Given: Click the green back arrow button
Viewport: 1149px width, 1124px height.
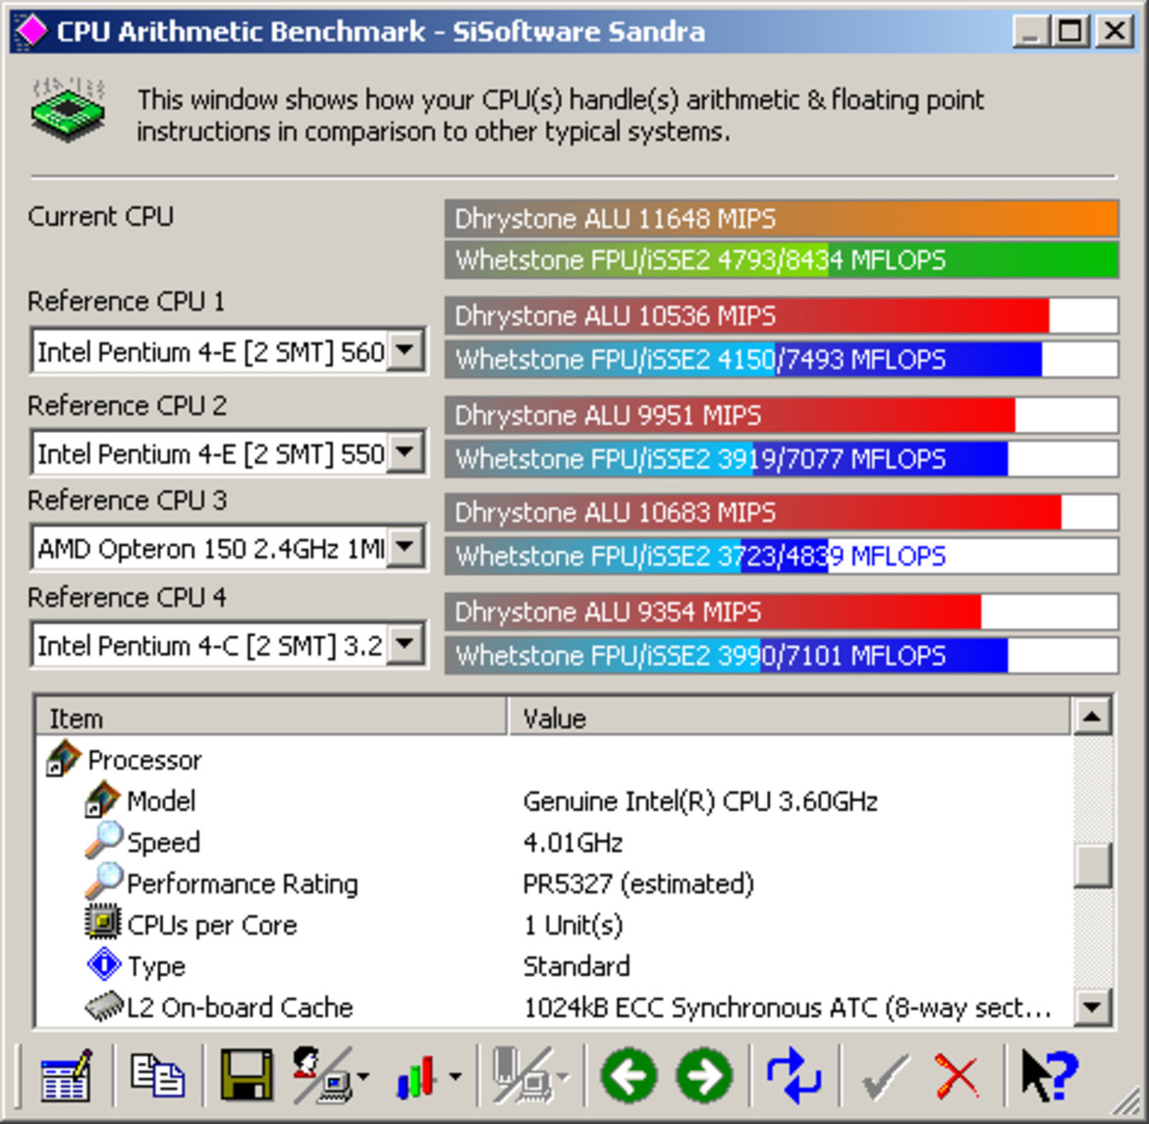Looking at the screenshot, I should [628, 1075].
